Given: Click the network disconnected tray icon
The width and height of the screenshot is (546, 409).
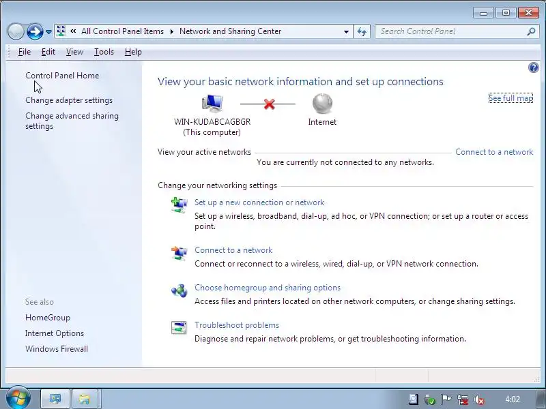Looking at the screenshot, I should (x=463, y=399).
